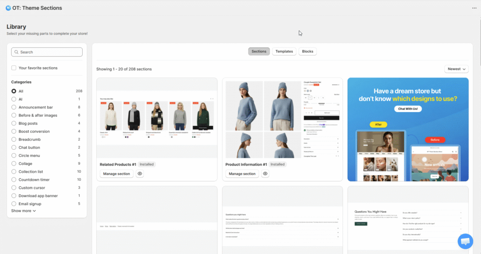Click the Installed badge on Related Products #1
Image resolution: width=481 pixels, height=254 pixels.
coord(147,164)
